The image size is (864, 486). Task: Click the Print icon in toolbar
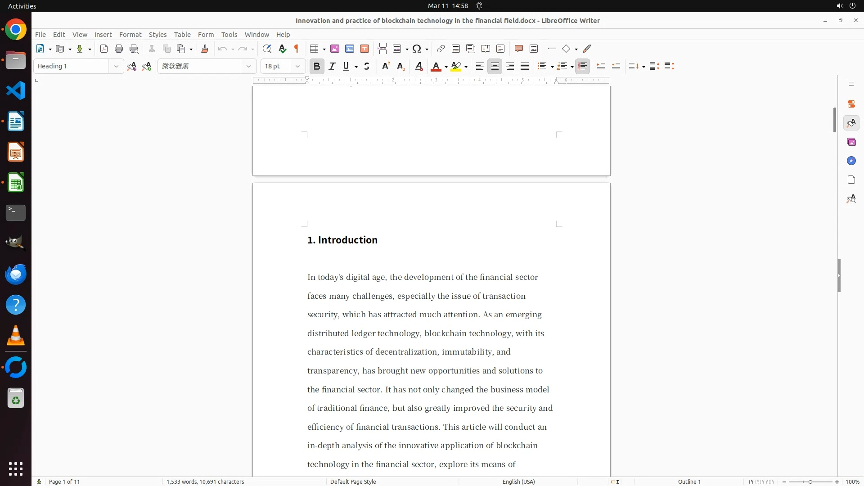[x=119, y=49]
